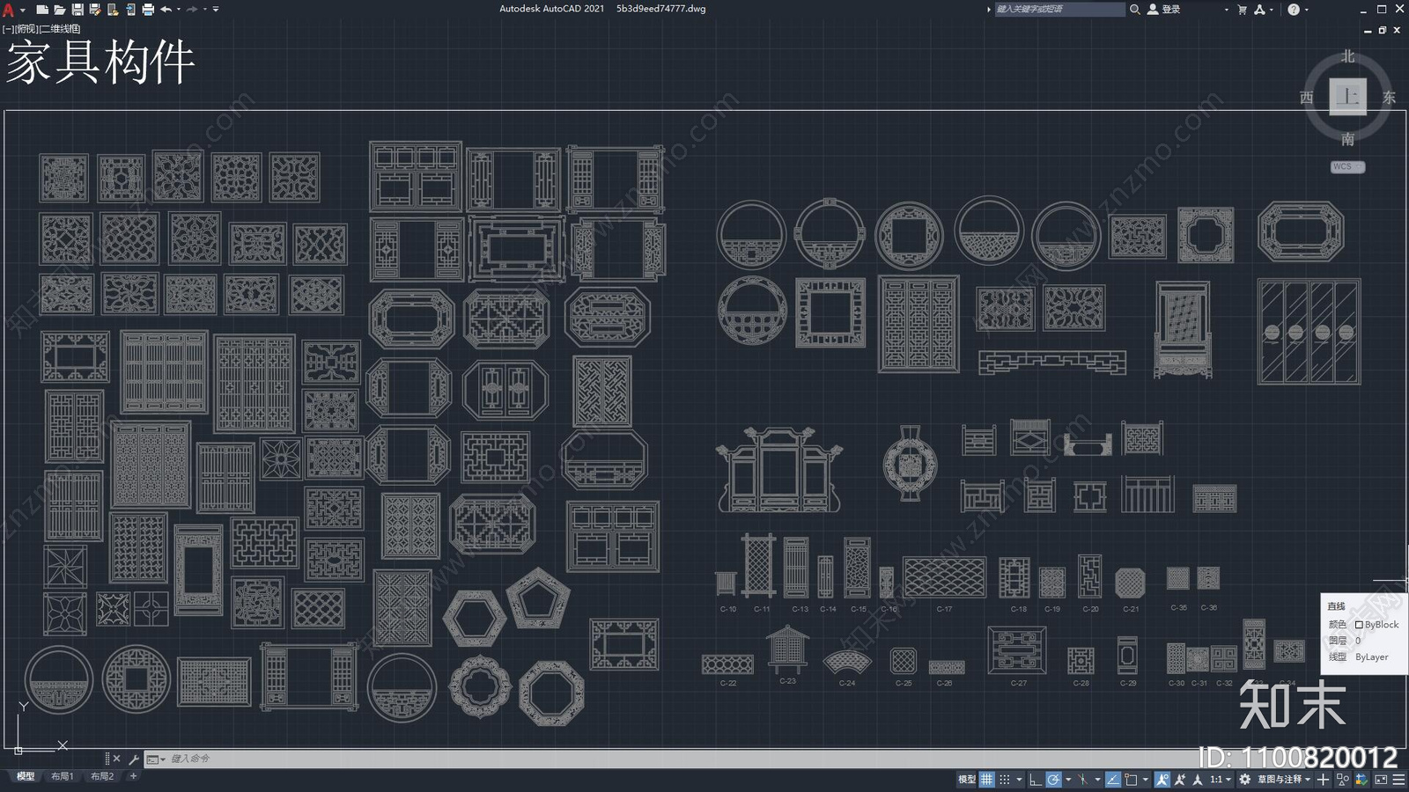
Task: Open Customize Quick Access Toolbar dropdown
Action: click(x=217, y=10)
